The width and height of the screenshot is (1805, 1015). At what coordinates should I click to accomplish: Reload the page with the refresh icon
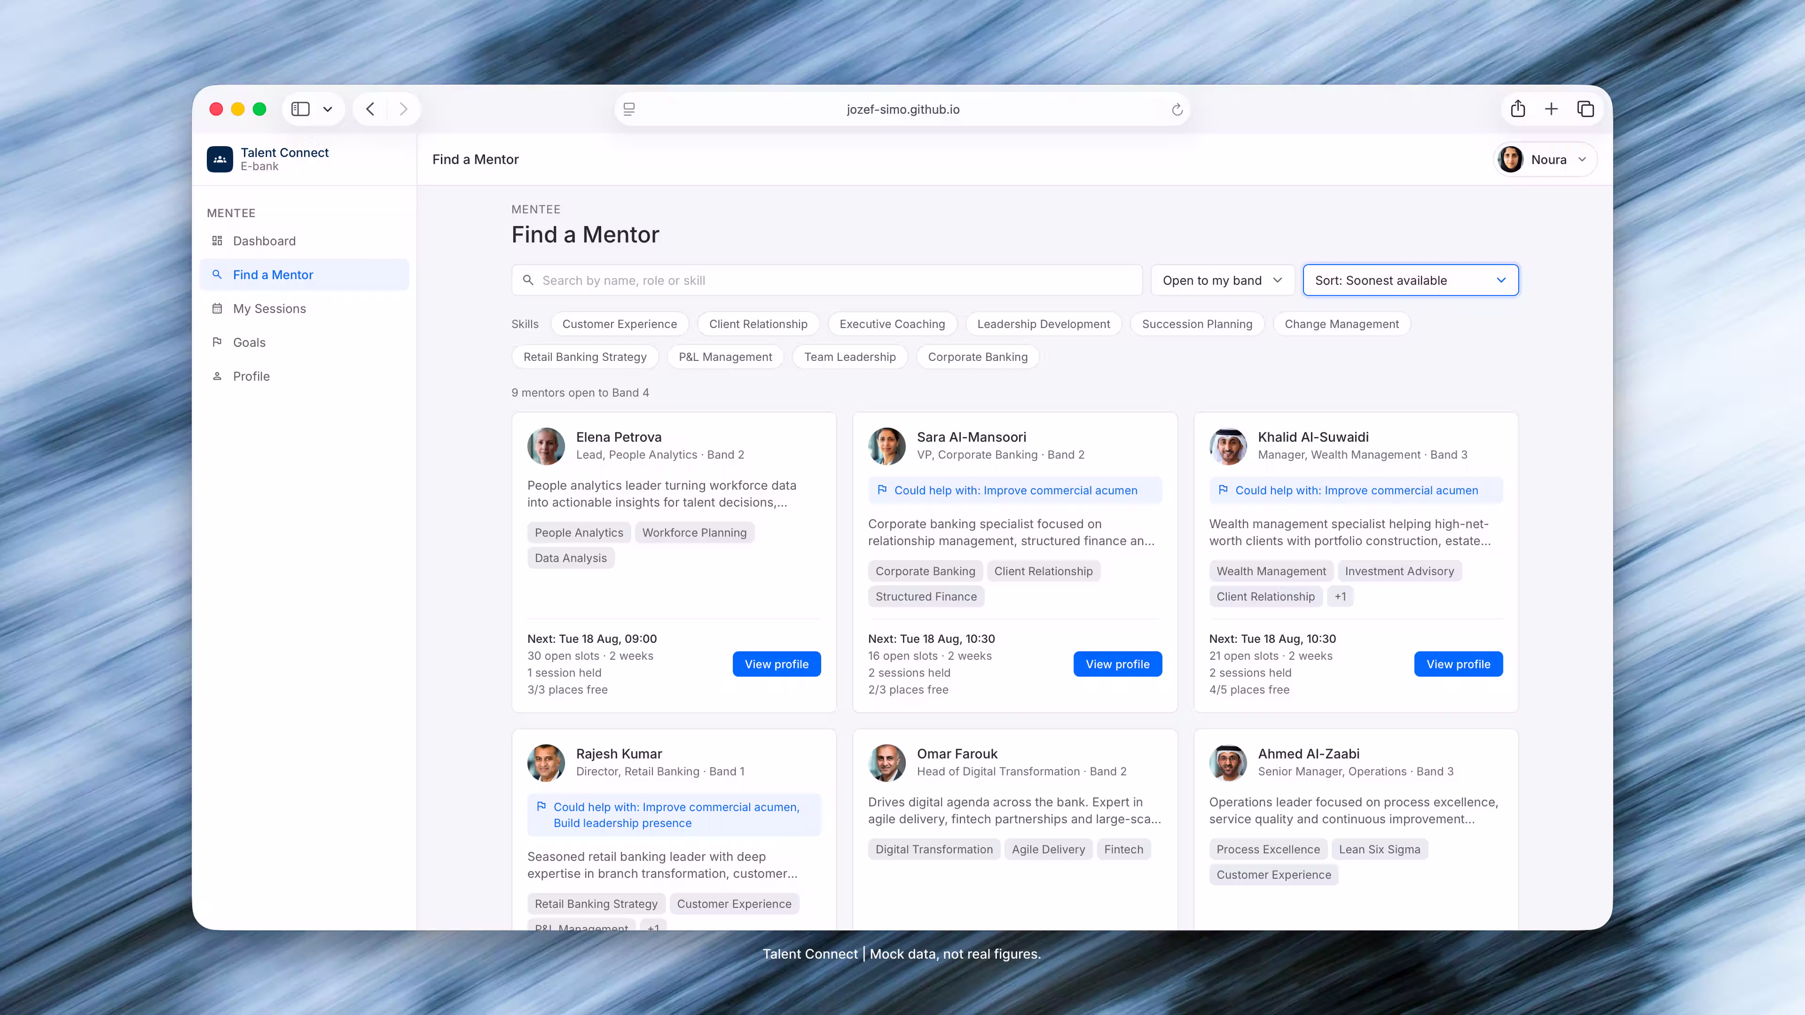click(1177, 109)
